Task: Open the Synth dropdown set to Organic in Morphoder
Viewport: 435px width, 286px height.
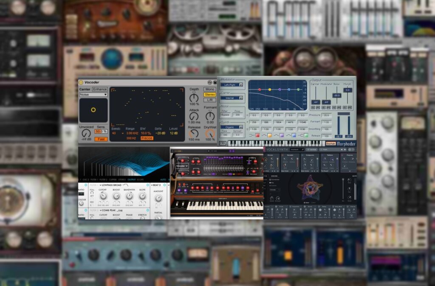Action: click(231, 126)
